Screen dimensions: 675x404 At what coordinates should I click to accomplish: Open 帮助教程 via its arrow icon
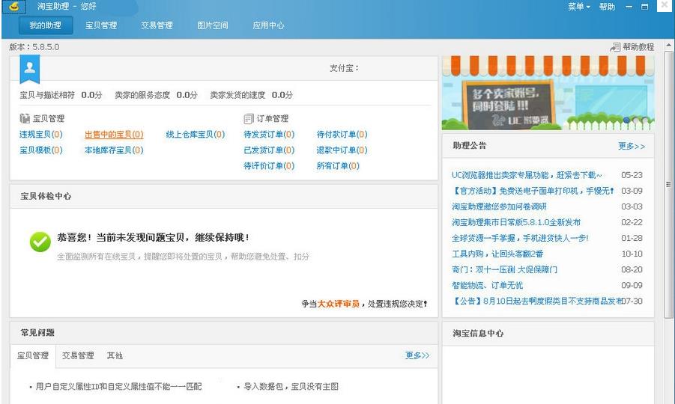click(x=615, y=47)
